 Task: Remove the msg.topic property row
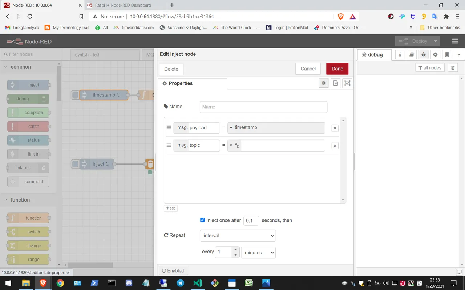pos(335,146)
